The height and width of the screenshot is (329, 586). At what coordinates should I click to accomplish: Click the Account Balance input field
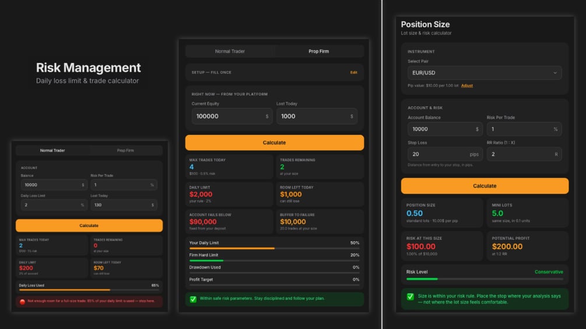(445, 129)
